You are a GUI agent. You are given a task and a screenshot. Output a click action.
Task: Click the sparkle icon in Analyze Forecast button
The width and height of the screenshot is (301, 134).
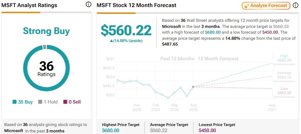pos(246,6)
